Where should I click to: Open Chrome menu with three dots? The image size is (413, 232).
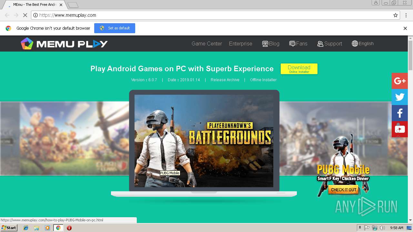pos(406,15)
